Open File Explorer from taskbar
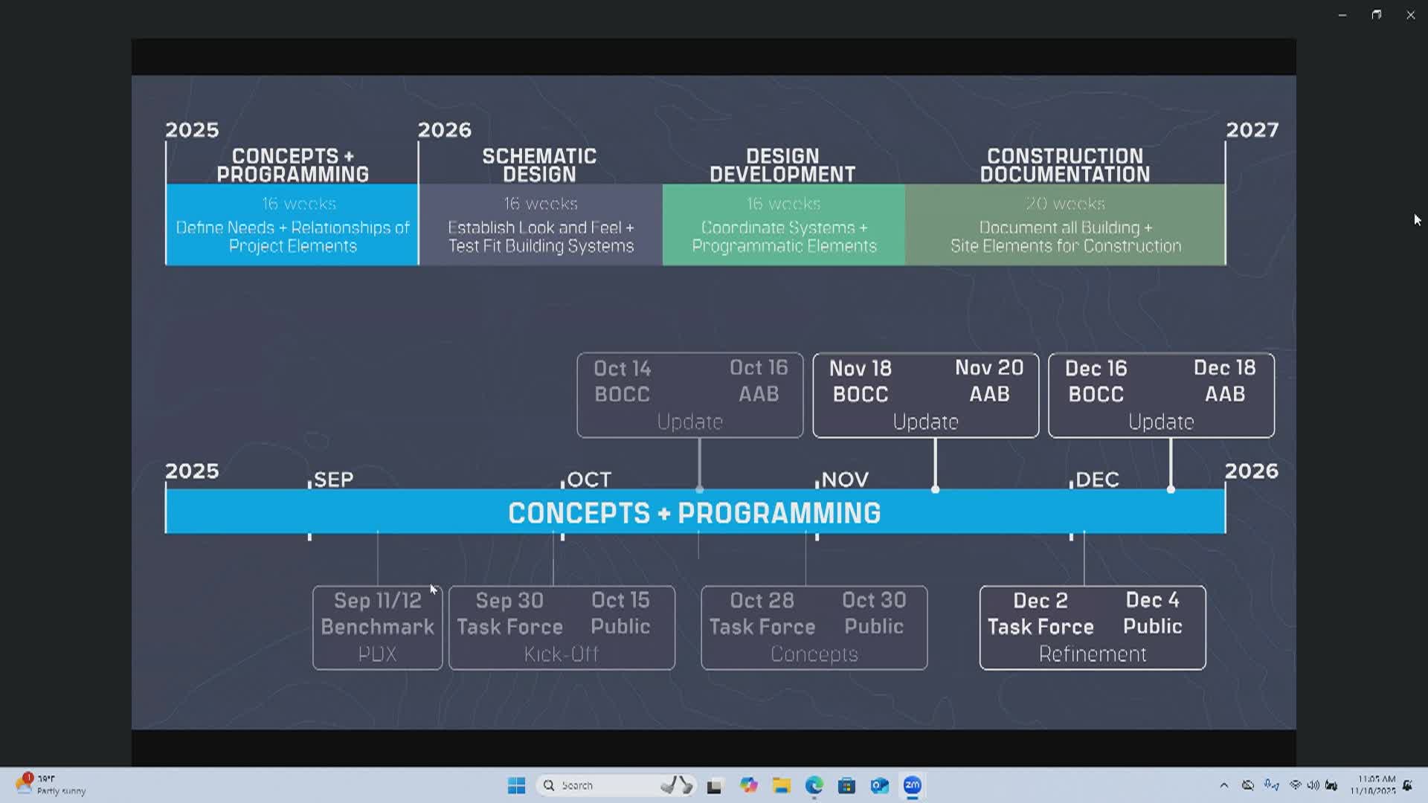 pos(781,785)
